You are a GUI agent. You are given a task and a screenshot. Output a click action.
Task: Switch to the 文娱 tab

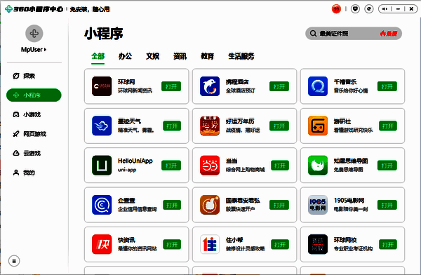(x=152, y=56)
